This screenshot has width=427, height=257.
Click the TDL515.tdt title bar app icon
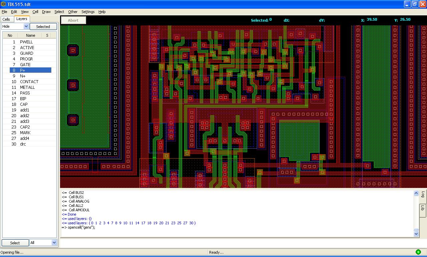tap(4, 4)
